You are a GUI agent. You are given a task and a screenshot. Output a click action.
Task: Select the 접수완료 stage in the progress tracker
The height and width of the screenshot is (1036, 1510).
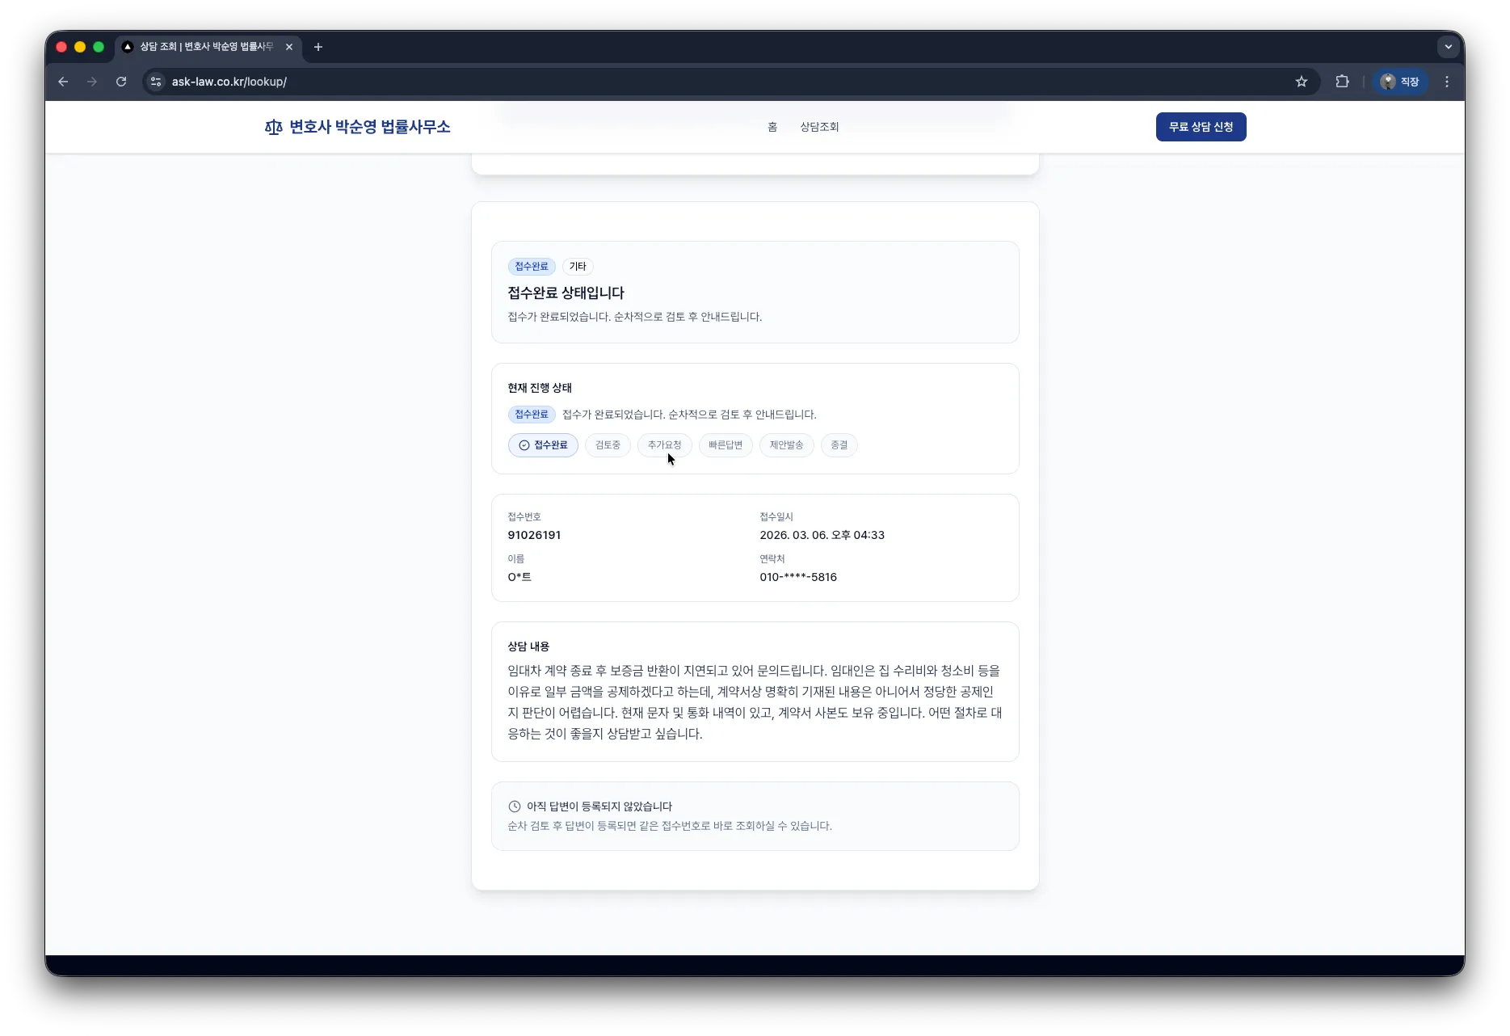[x=543, y=444]
